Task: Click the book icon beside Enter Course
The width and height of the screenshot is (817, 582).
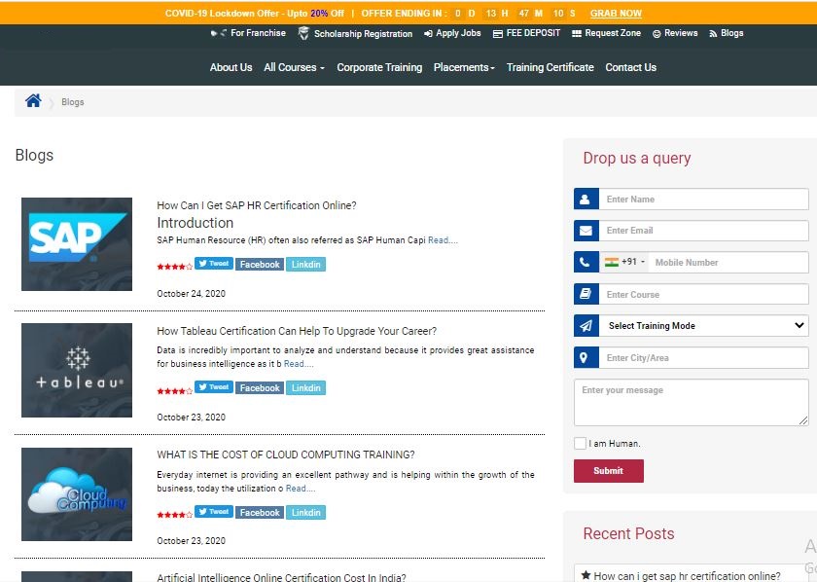Action: (x=586, y=294)
